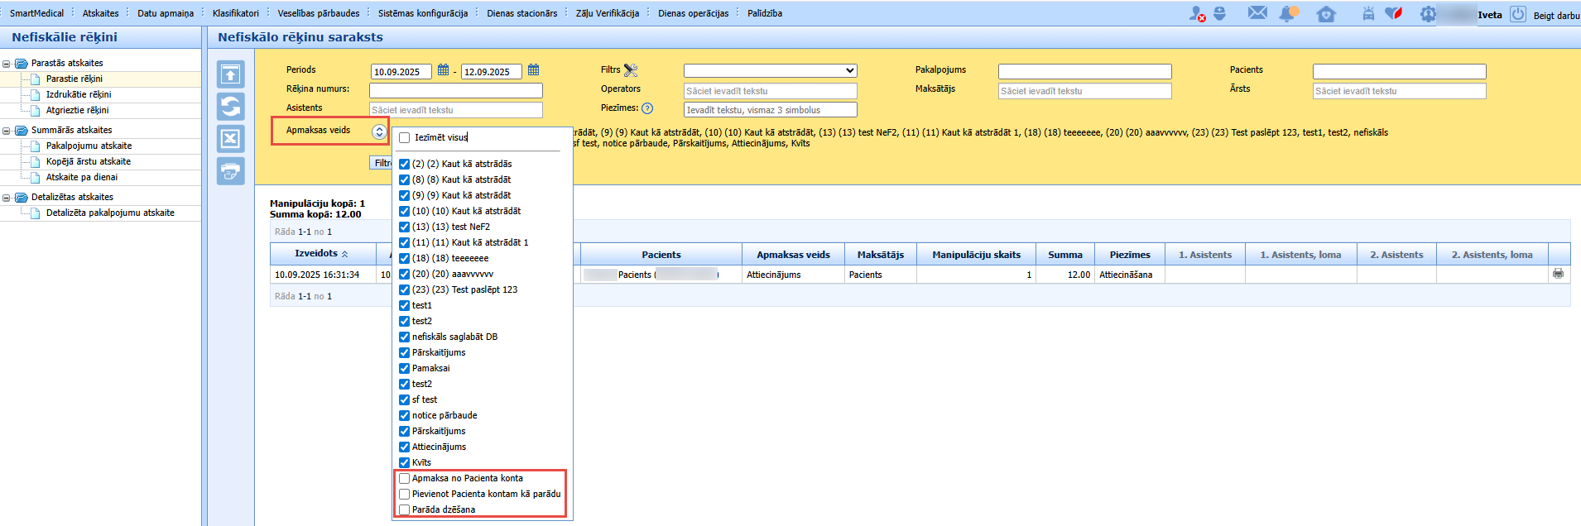
Task: Click the printer icon in left toolbar
Action: [231, 171]
